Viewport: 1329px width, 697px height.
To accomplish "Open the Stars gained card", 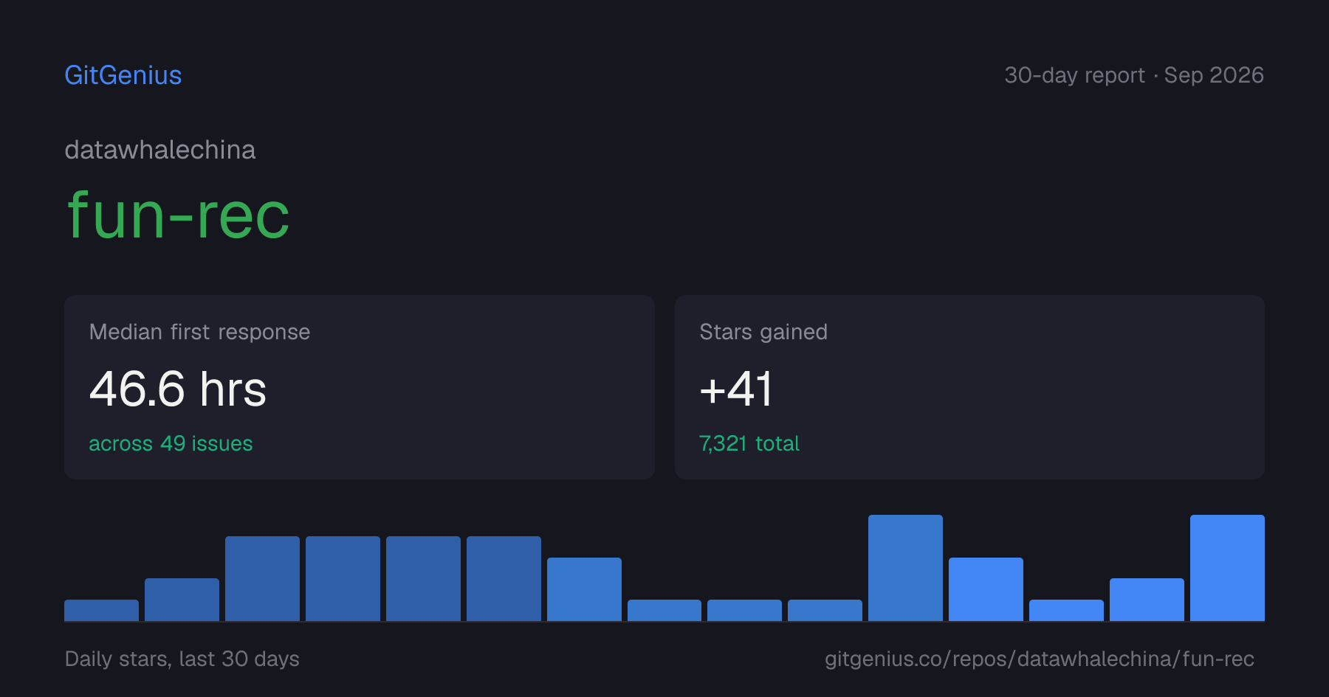I will click(969, 387).
